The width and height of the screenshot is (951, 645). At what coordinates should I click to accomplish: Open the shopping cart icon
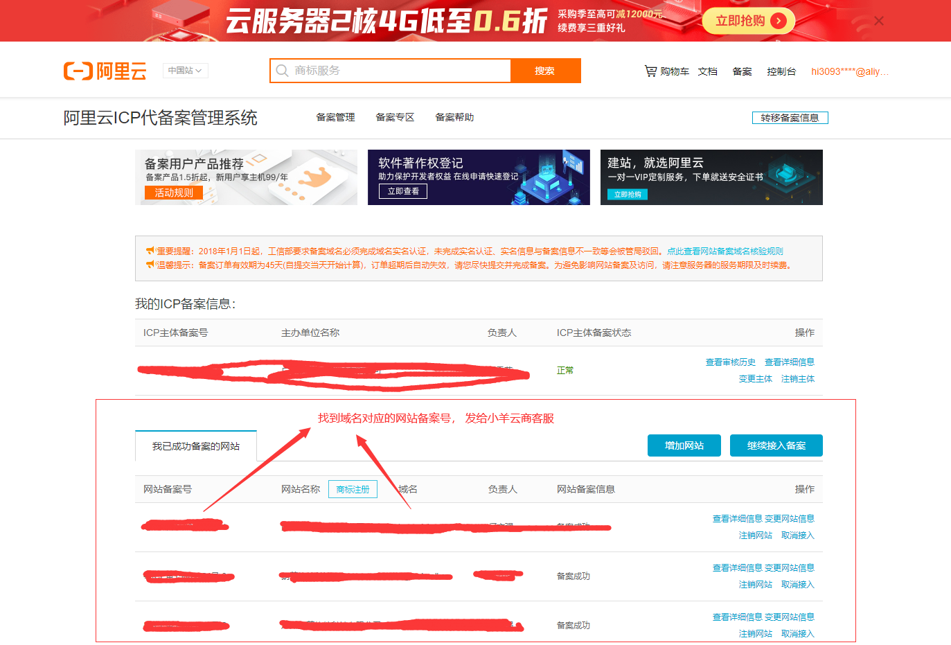650,71
